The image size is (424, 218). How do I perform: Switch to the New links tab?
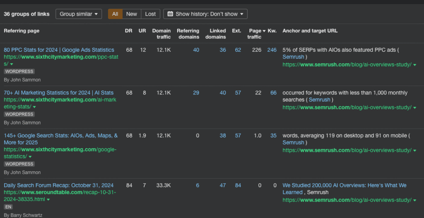click(x=132, y=14)
